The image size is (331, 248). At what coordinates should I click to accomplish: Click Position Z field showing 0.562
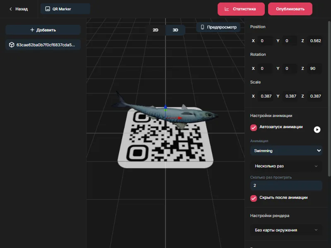(315, 41)
